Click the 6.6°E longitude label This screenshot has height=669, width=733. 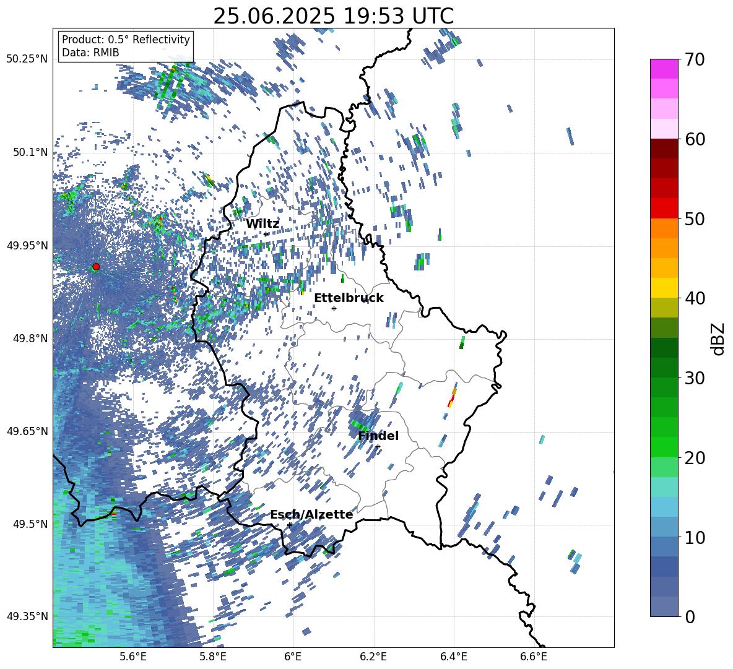[x=534, y=657]
